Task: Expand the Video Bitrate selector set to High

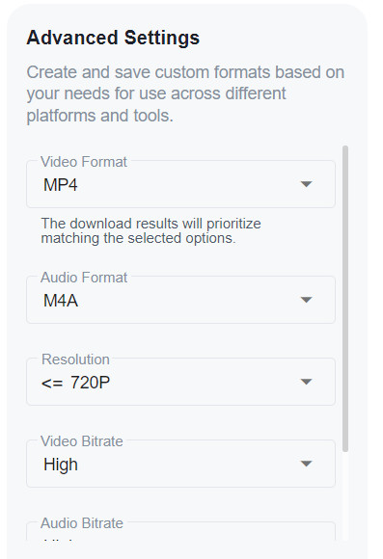Action: pyautogui.click(x=180, y=464)
